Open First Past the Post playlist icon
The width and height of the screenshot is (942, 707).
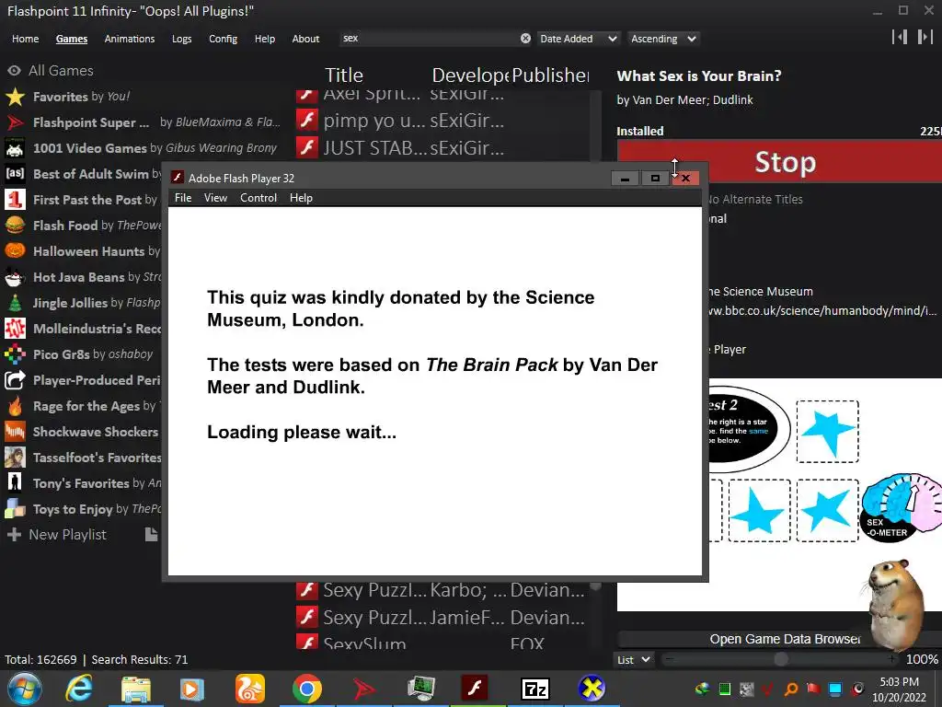pos(15,200)
